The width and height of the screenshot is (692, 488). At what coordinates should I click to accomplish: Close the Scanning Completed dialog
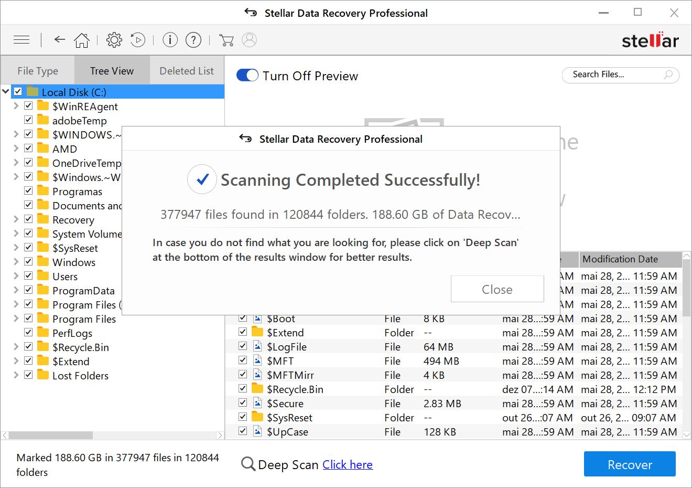click(x=497, y=289)
